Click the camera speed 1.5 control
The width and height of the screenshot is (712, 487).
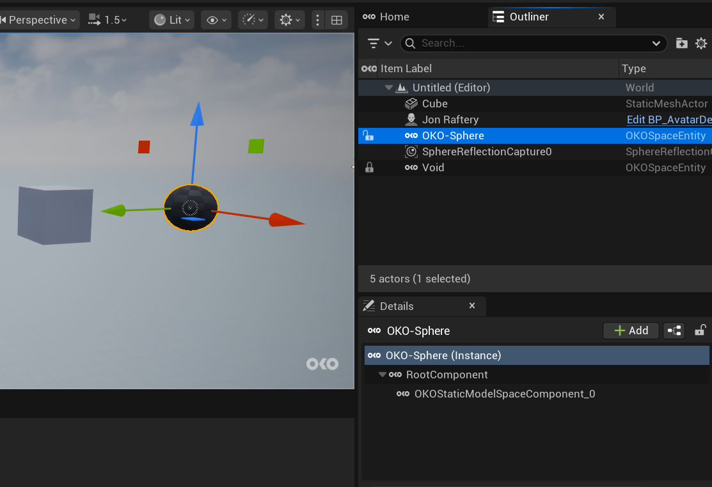click(107, 20)
